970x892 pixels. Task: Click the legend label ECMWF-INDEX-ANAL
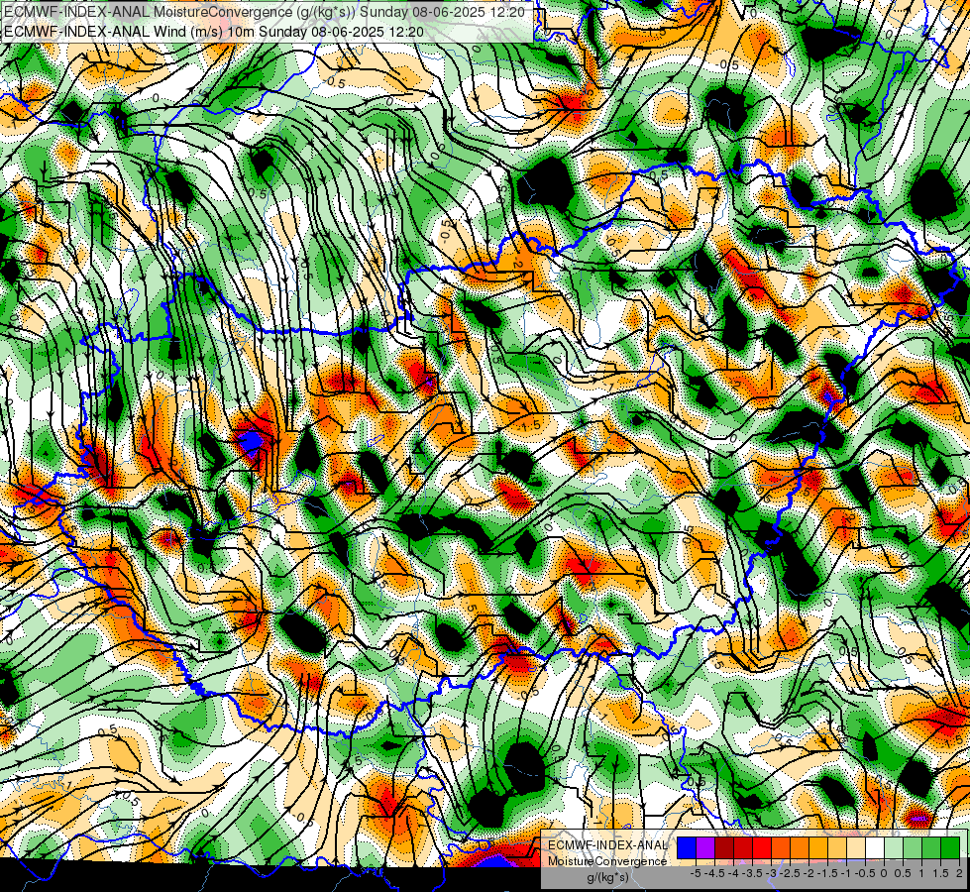click(608, 845)
